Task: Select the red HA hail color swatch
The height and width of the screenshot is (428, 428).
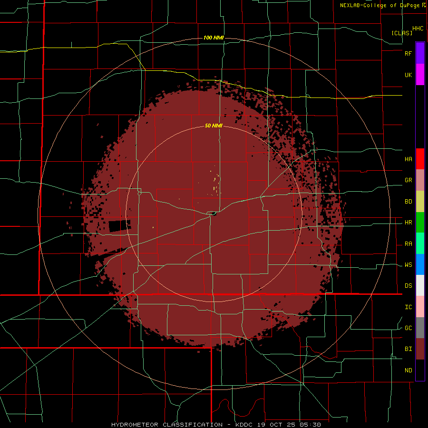Action: tap(420, 159)
